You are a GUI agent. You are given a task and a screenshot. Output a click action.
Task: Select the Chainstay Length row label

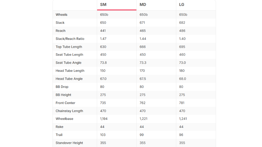point(69,111)
